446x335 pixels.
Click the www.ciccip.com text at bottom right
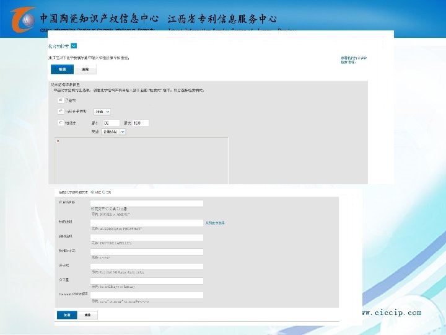pos(391,313)
